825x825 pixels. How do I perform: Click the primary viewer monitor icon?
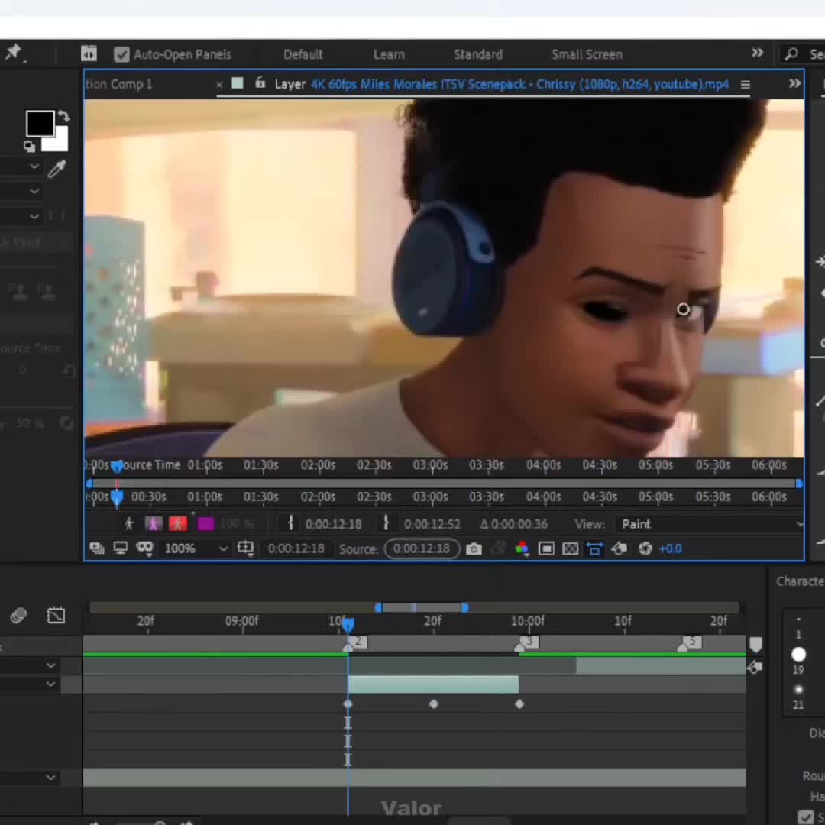tap(121, 548)
